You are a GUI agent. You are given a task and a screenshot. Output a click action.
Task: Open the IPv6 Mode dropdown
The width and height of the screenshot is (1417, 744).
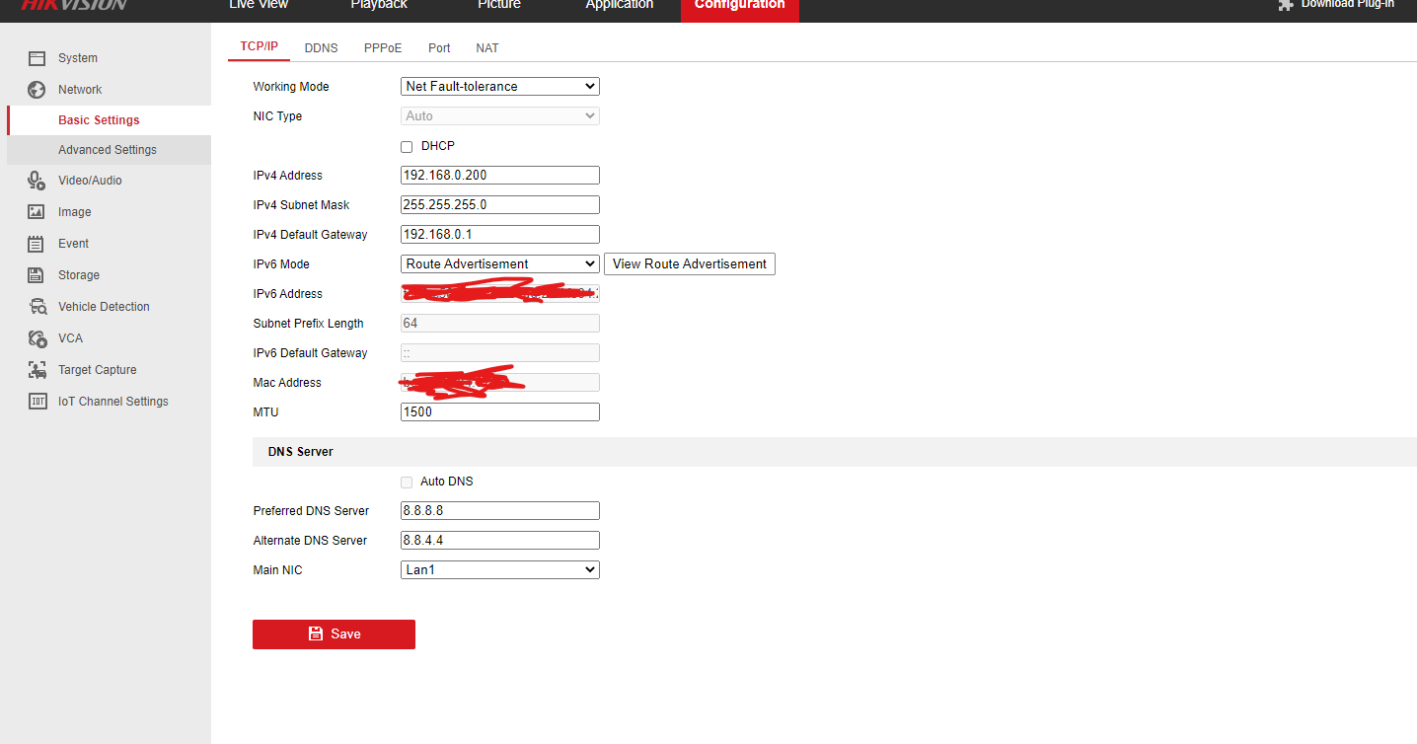coord(498,263)
